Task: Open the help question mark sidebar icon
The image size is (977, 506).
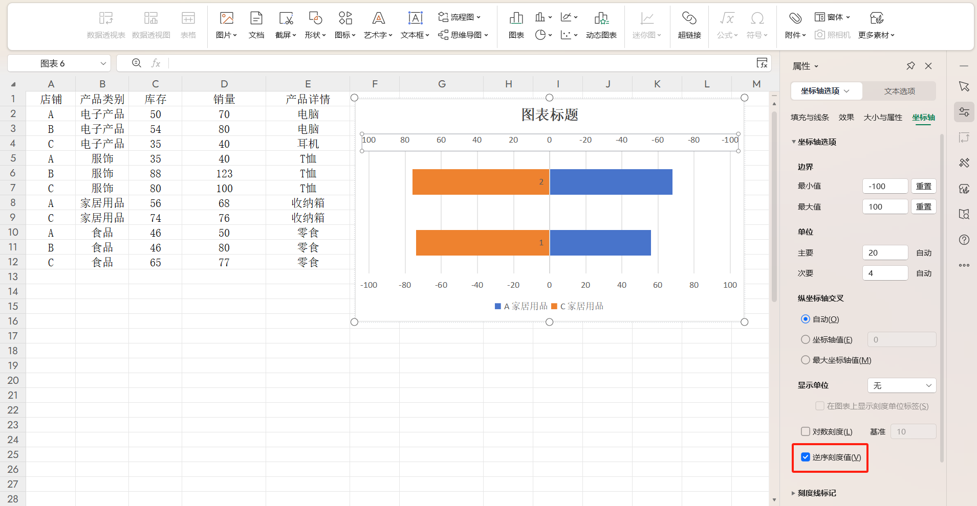Action: [964, 240]
